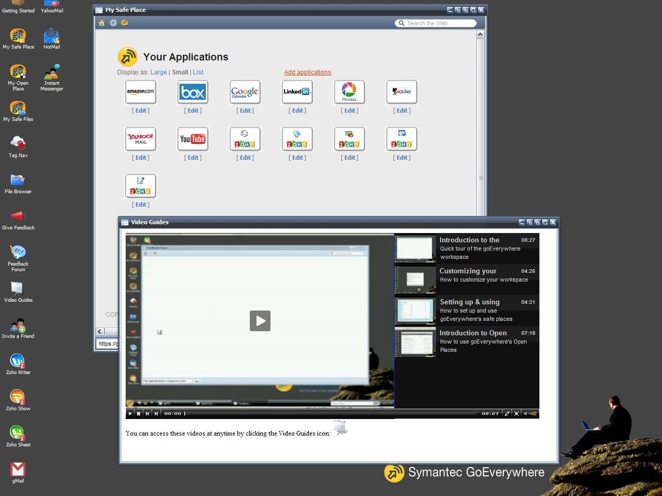Open the Video Guides desktop icon
662x496 pixels.
point(18,292)
